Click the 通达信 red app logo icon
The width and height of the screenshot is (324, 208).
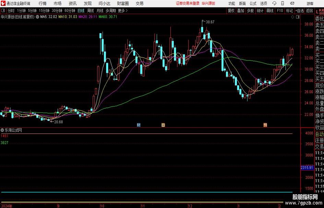(x=3, y=3)
